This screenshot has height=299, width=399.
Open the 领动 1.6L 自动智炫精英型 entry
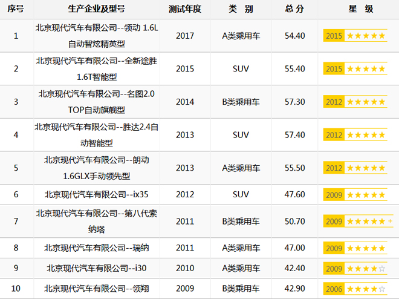point(97,36)
